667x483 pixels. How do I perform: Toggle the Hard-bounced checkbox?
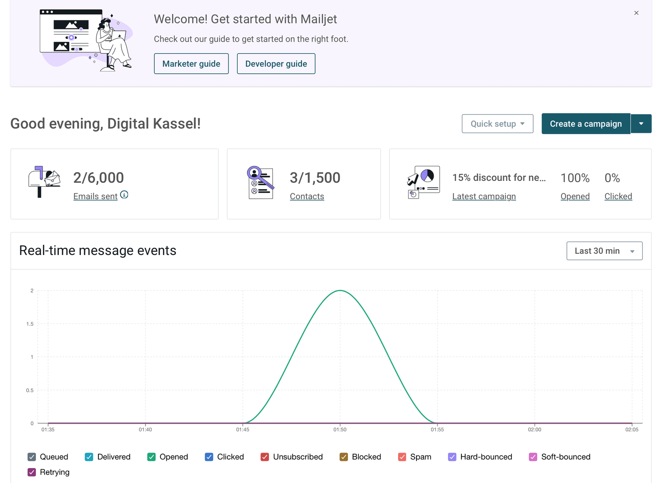[452, 457]
